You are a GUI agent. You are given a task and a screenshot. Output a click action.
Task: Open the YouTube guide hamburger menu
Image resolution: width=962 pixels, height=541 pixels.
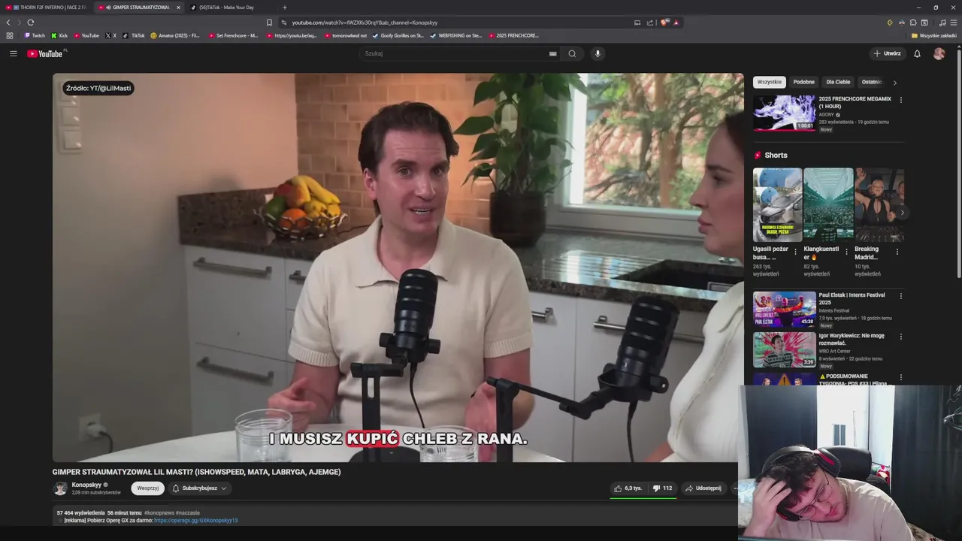tap(13, 53)
